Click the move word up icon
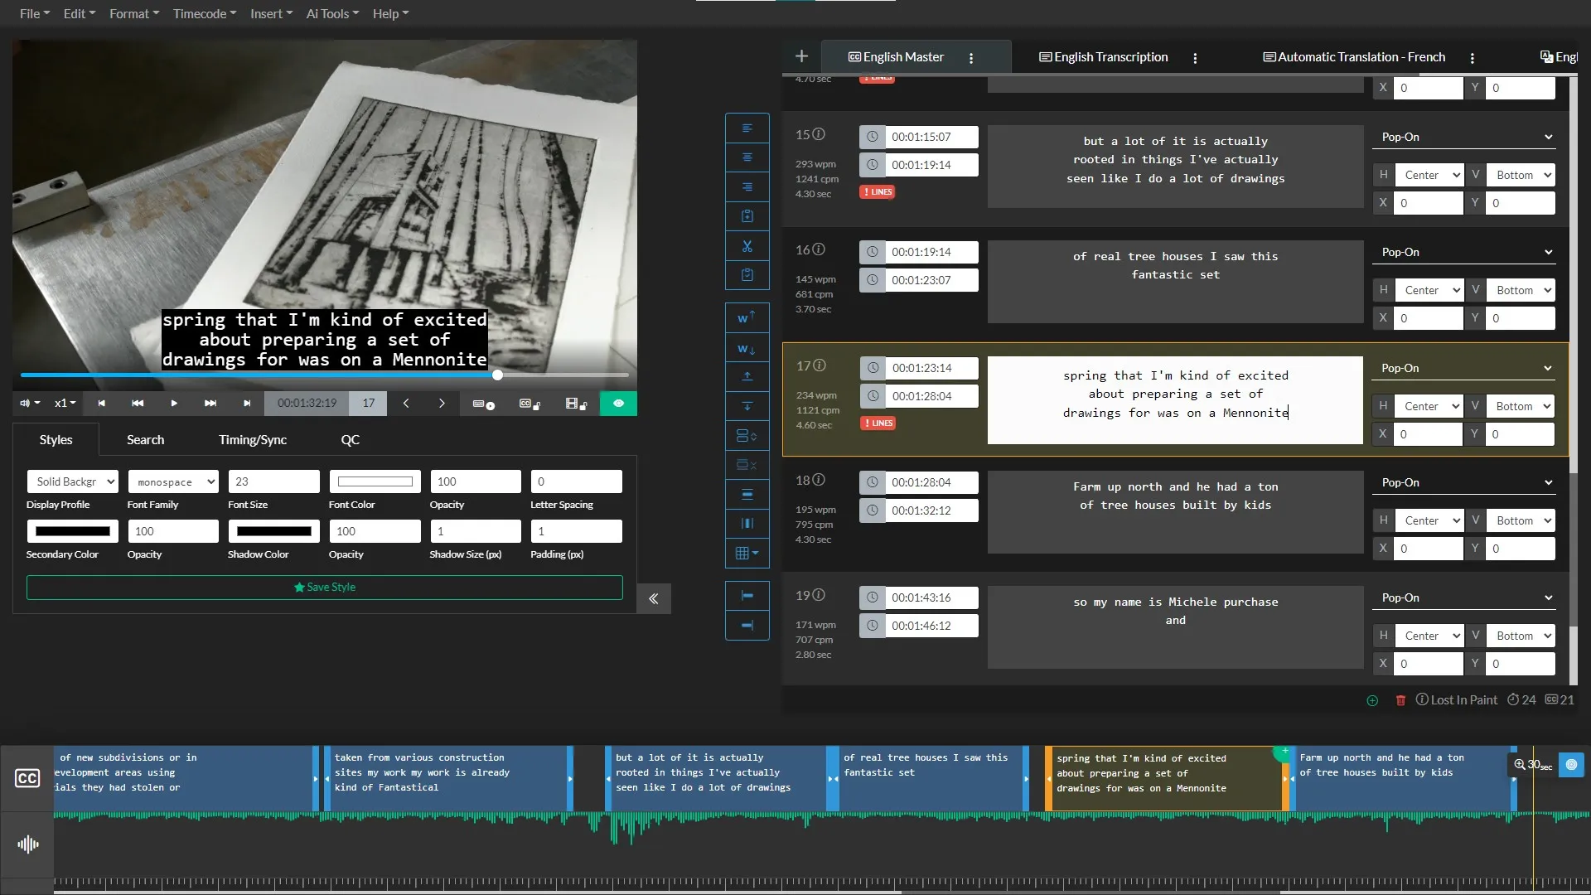1591x895 pixels. pyautogui.click(x=747, y=317)
